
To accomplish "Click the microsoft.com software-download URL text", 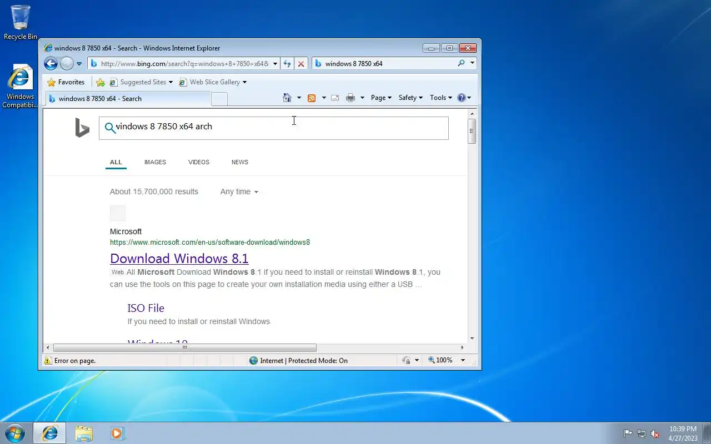I will point(210,243).
